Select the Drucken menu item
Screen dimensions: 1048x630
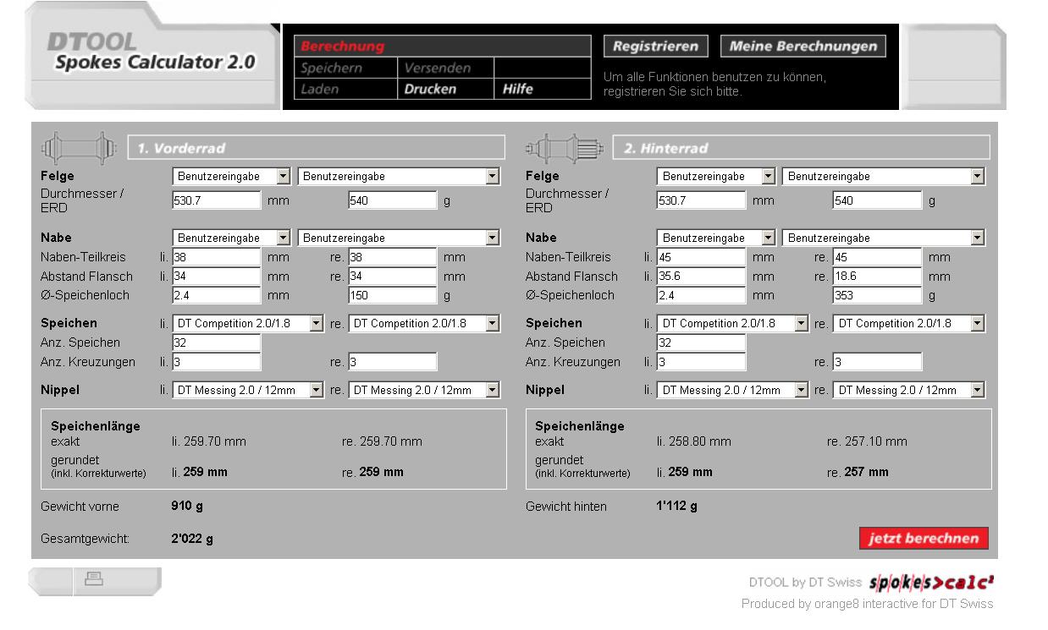[x=430, y=90]
